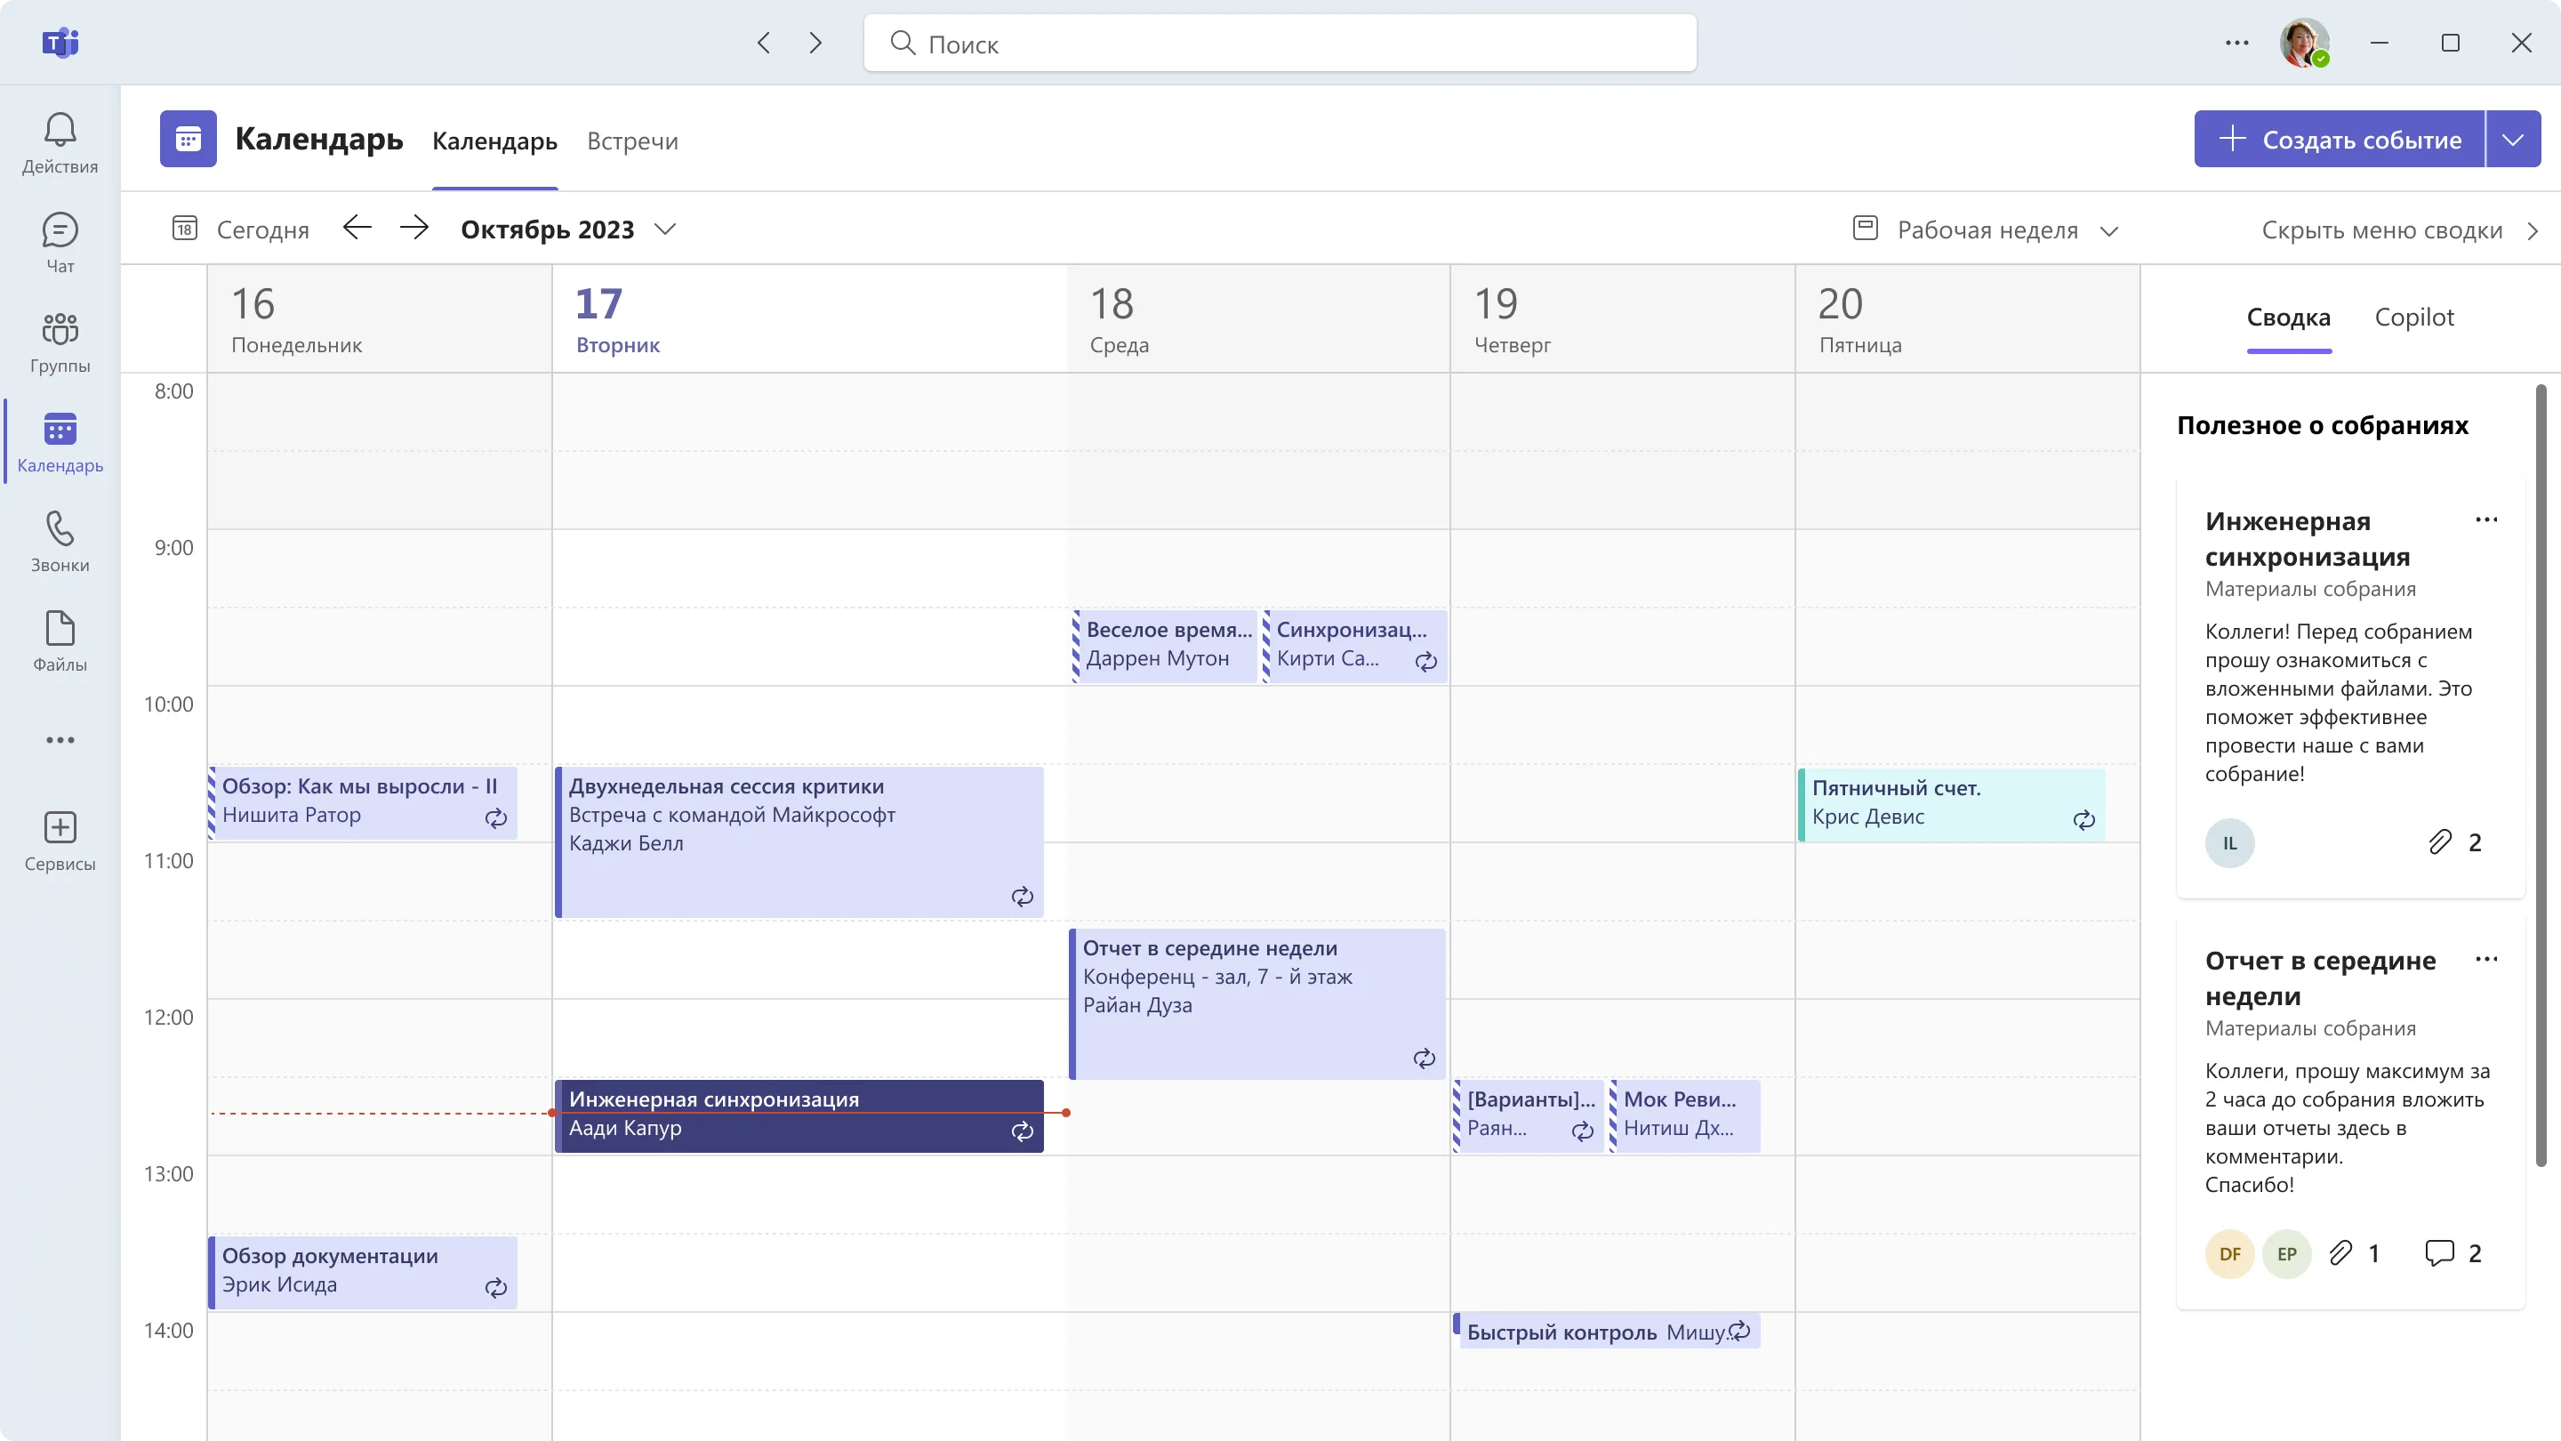Image resolution: width=2561 pixels, height=1441 pixels.
Task: Open the user profile avatar
Action: point(2303,43)
